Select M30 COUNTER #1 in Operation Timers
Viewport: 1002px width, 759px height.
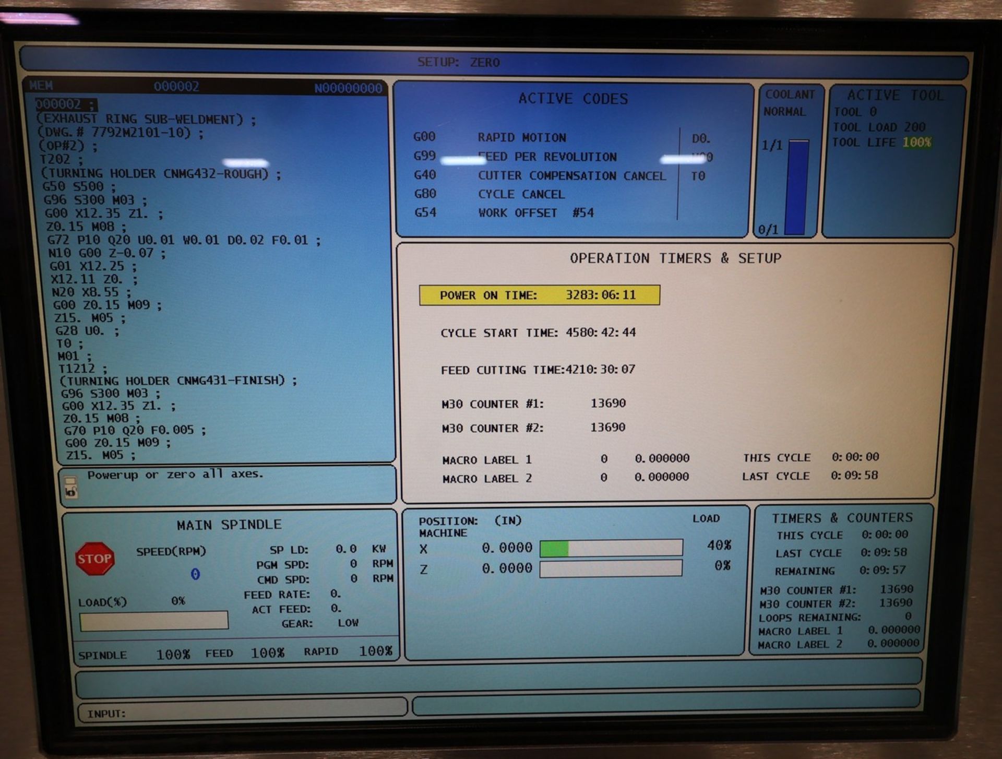tap(533, 404)
